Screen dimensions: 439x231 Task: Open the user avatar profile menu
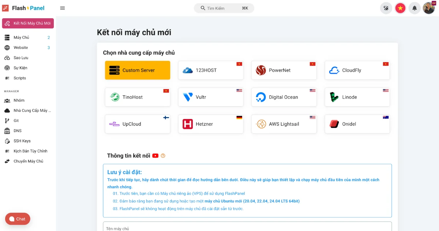pos(428,8)
